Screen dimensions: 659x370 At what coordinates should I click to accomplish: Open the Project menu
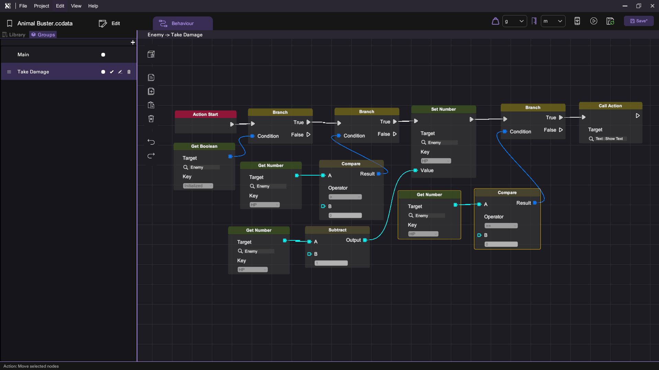click(x=41, y=6)
